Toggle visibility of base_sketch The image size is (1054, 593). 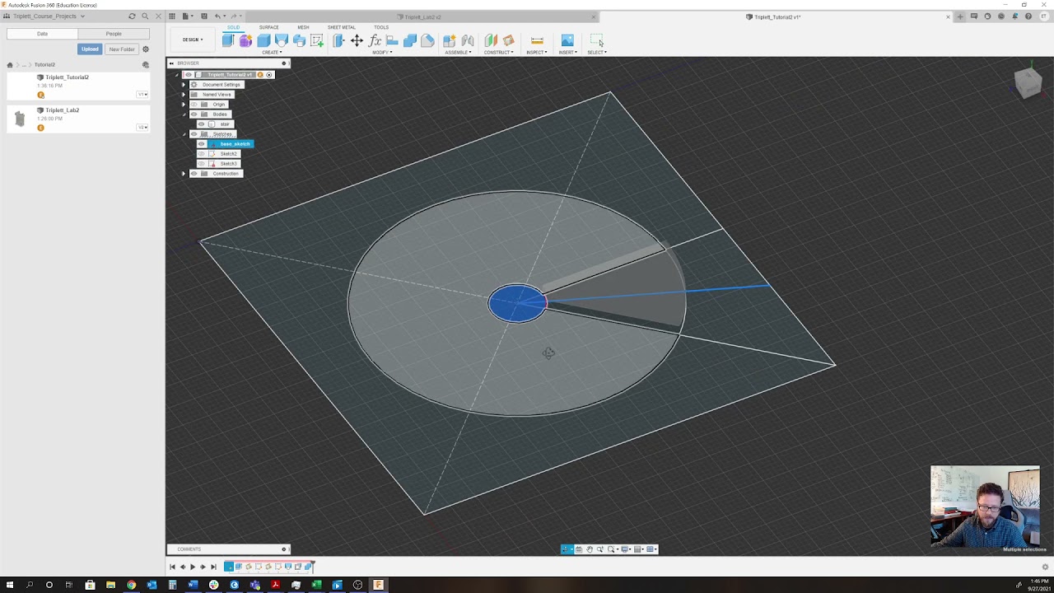tap(201, 144)
